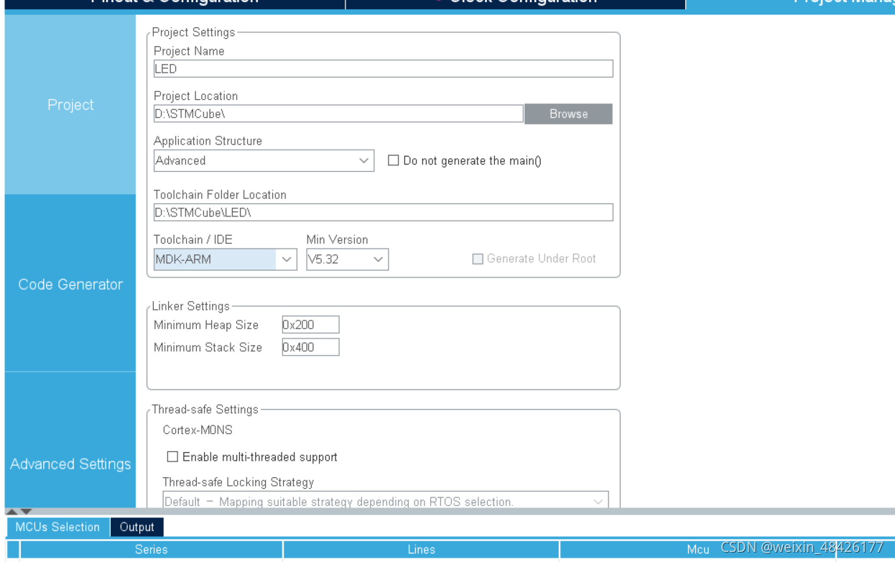
Task: Click the Mcu column header
Action: [x=698, y=550]
